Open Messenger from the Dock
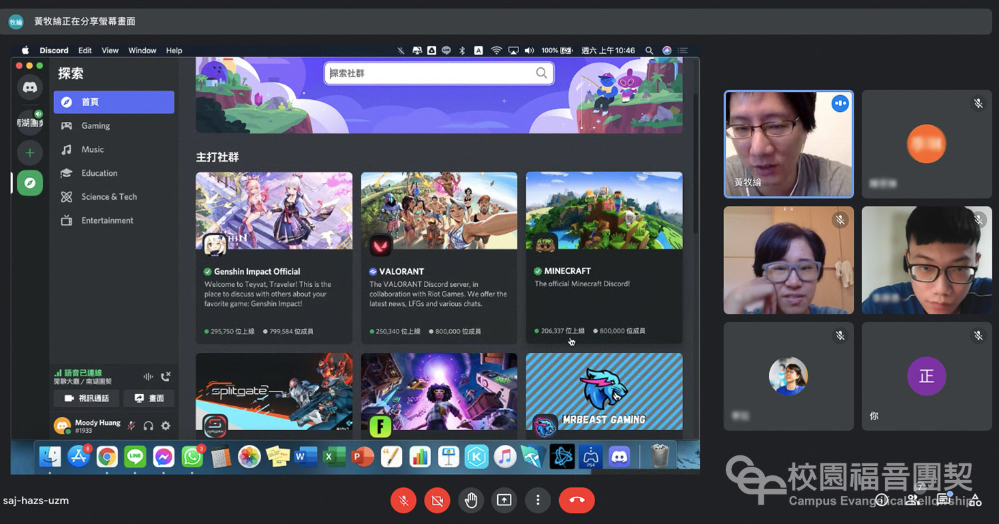The height and width of the screenshot is (524, 999). tap(164, 457)
